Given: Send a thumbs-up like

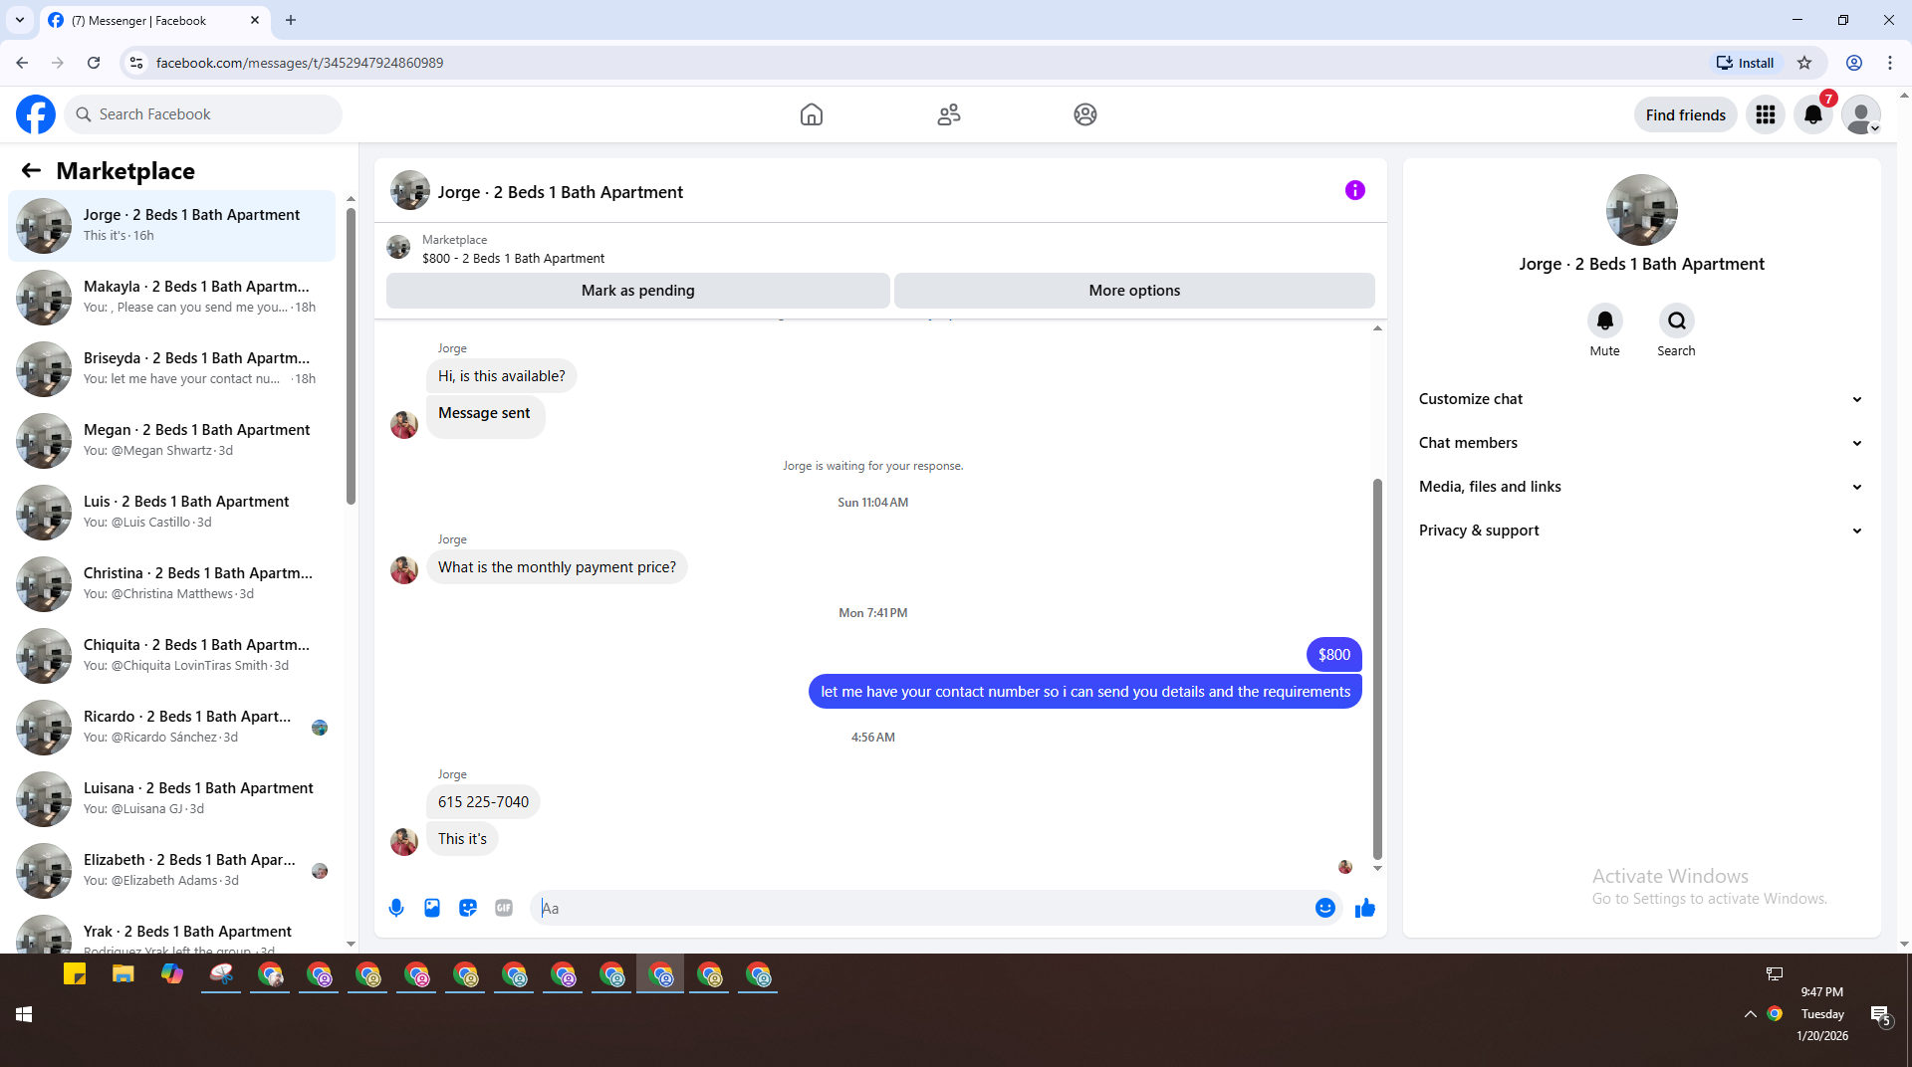Looking at the screenshot, I should 1365,908.
